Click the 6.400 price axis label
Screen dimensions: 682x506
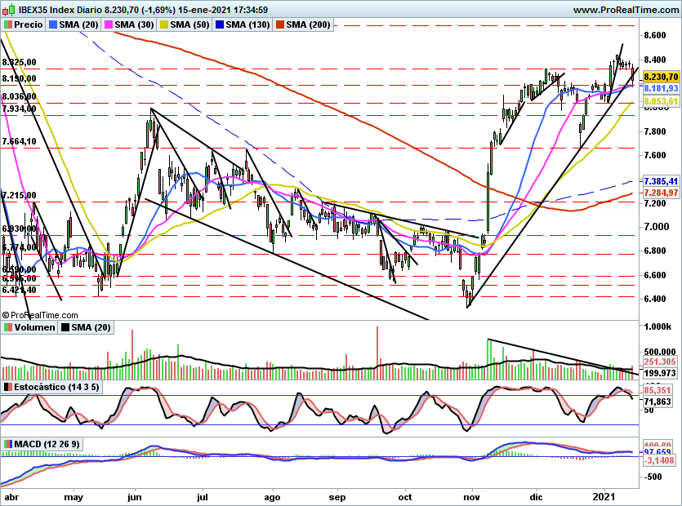pos(654,299)
